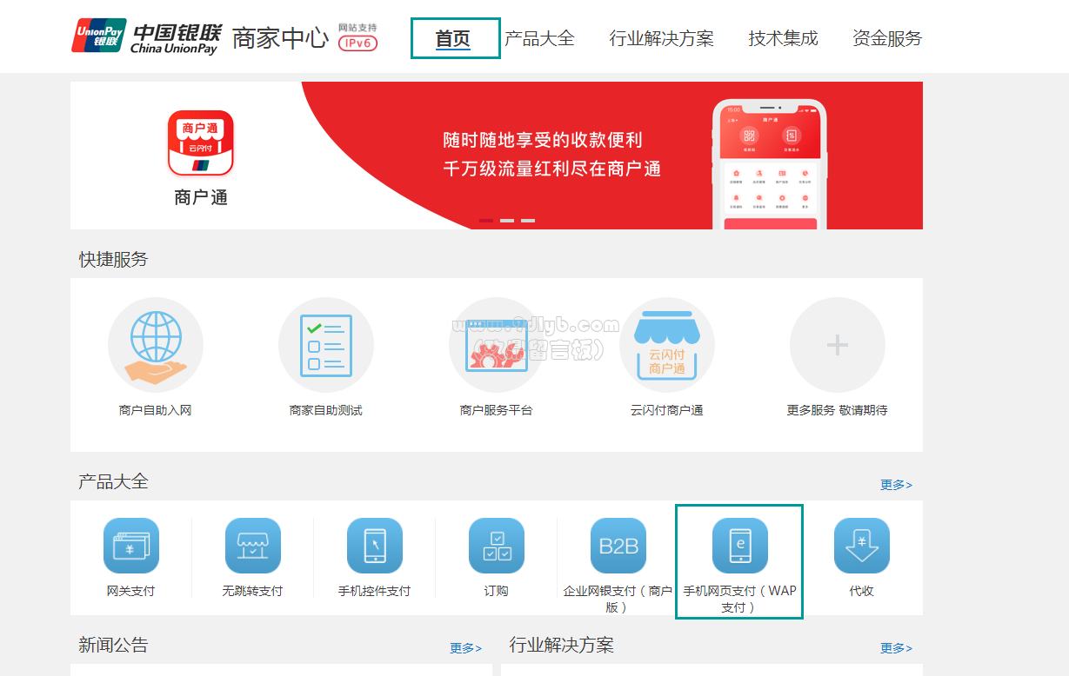Screen dimensions: 1069x676
Task: Open the 商家自助测试 checklist icon
Action: pos(326,345)
